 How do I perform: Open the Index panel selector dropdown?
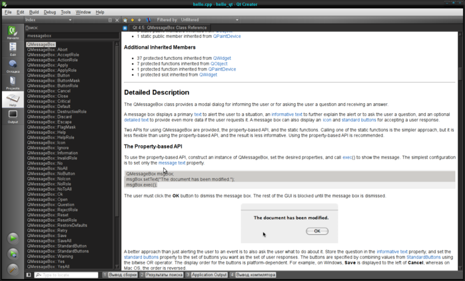click(x=49, y=20)
